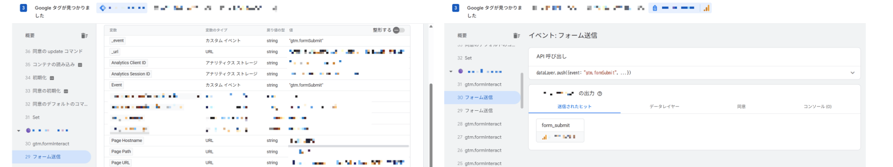Open the 同意 tab
893x167 pixels.
coord(741,107)
